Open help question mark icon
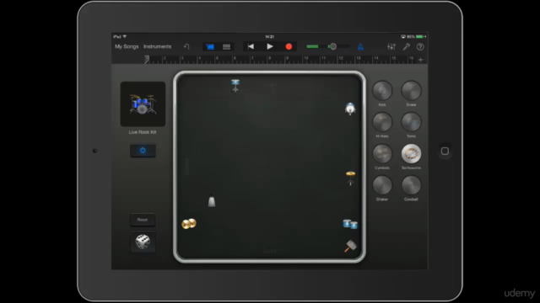This screenshot has height=303, width=540. click(x=420, y=47)
